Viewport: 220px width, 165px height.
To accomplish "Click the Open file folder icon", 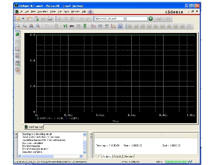I will point(30,19).
